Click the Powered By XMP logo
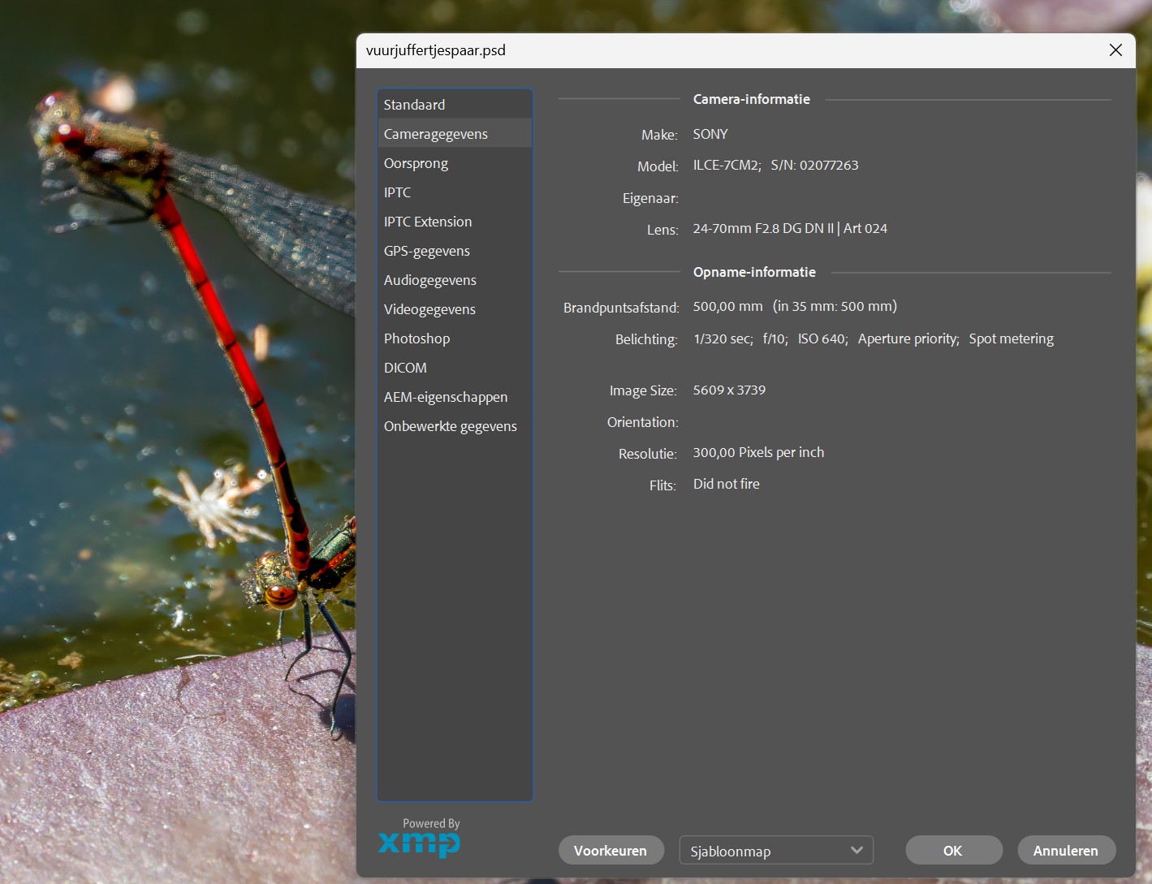 [420, 837]
